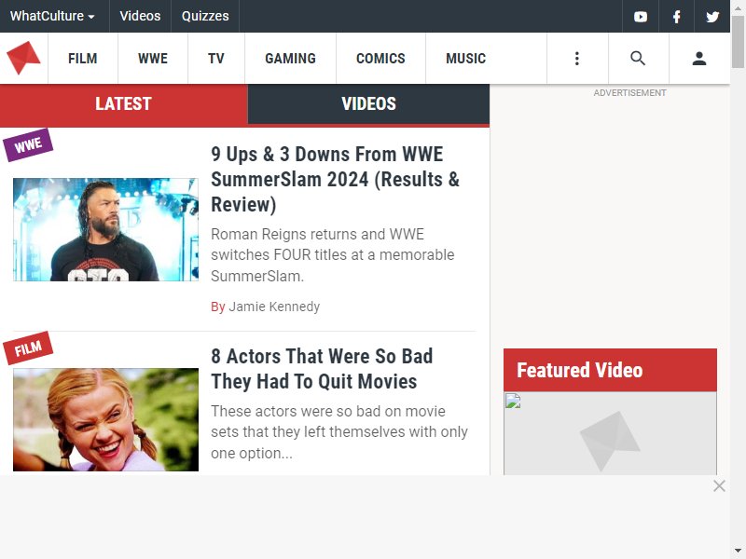Open the TV section
This screenshot has width=746, height=559.
coord(216,59)
